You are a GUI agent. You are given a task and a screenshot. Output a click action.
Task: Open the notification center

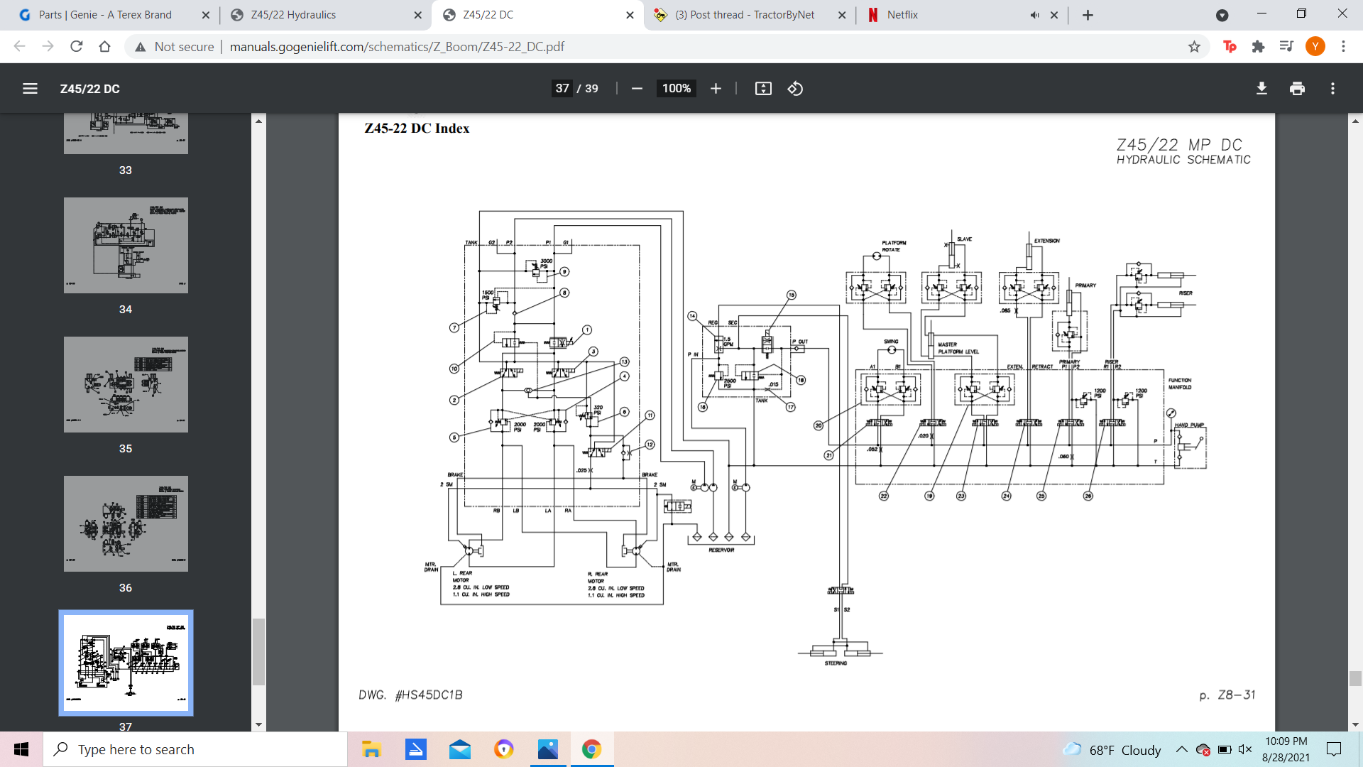1334,749
